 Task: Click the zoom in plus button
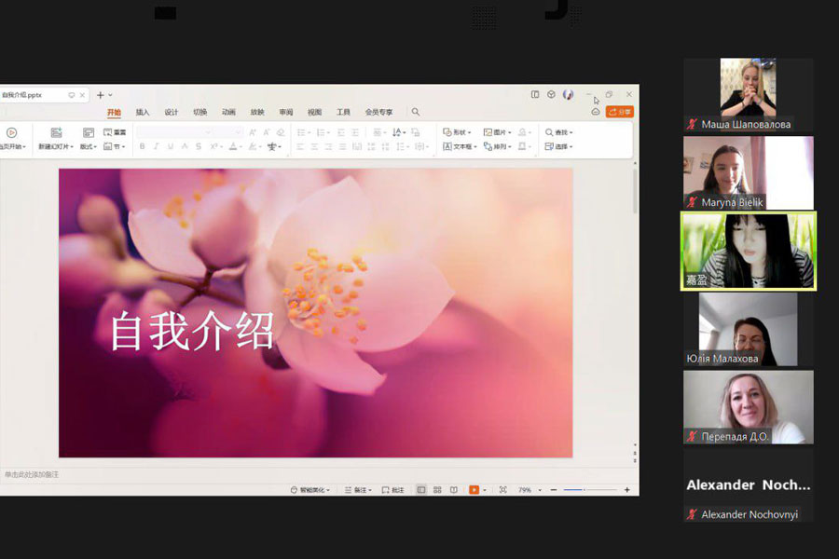tap(626, 489)
